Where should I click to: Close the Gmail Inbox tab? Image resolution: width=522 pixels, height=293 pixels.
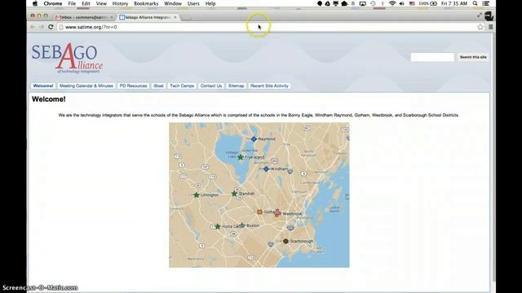pyautogui.click(x=112, y=17)
